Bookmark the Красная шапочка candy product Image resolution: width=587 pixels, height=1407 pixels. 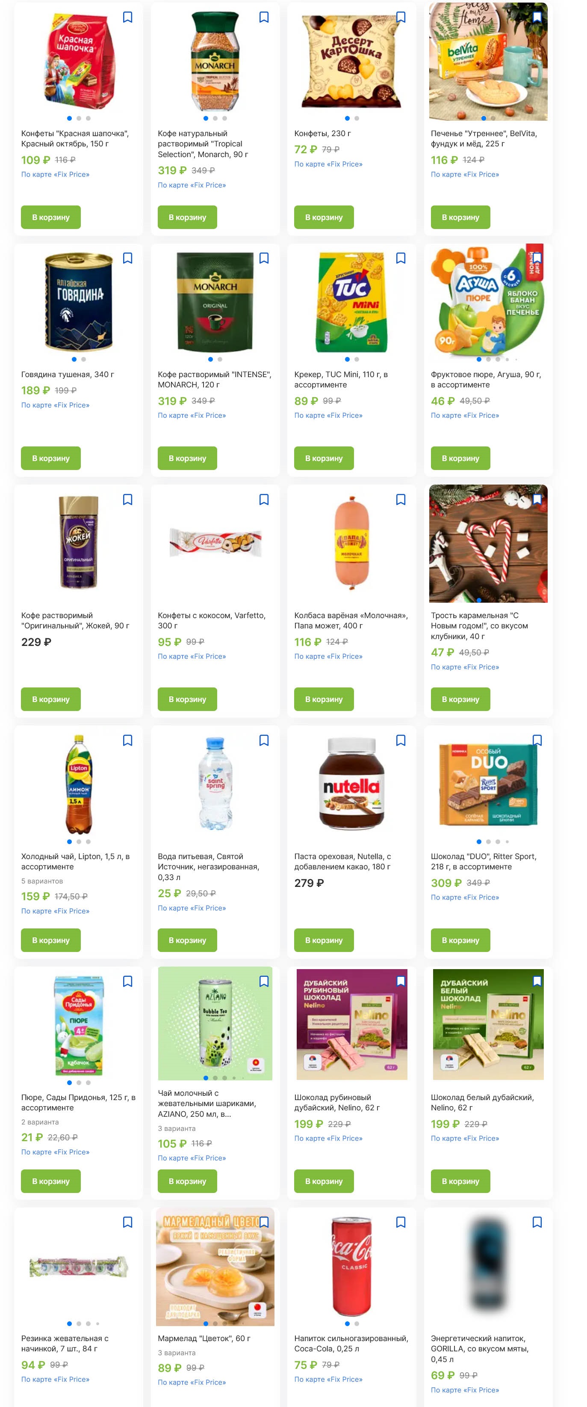click(x=128, y=18)
